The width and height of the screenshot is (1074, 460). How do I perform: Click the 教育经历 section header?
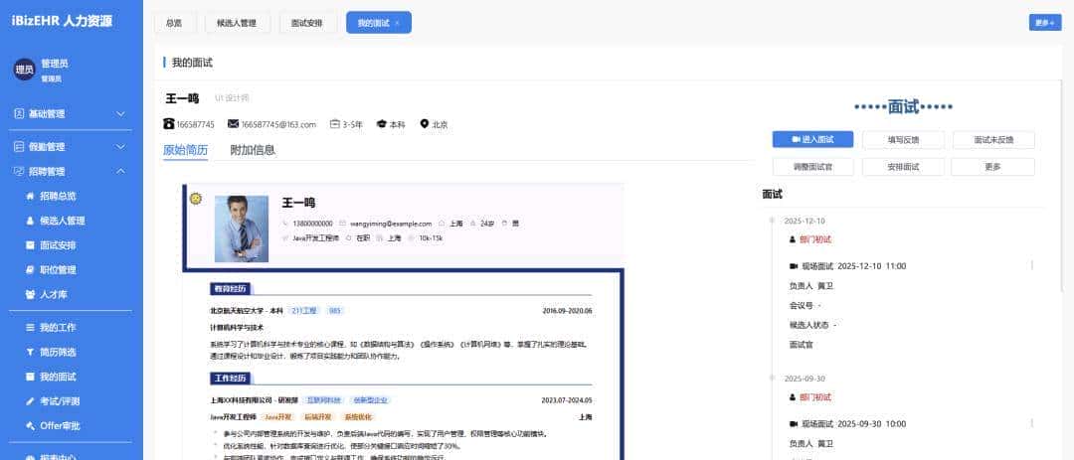(228, 289)
